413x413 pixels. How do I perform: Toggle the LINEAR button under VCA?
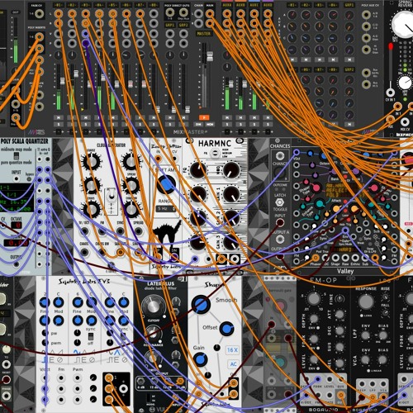pos(369,371)
